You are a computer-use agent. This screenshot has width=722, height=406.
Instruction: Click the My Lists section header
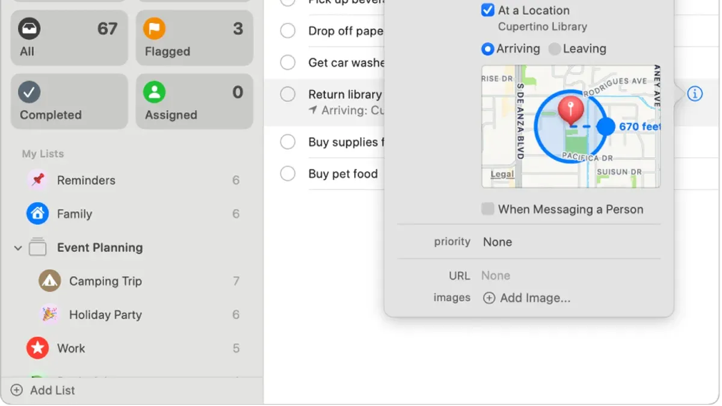point(43,153)
